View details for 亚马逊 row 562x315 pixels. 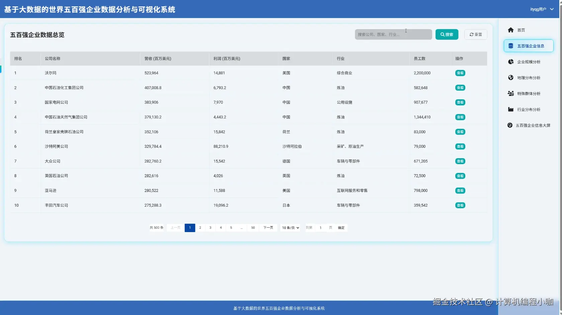tap(460, 191)
